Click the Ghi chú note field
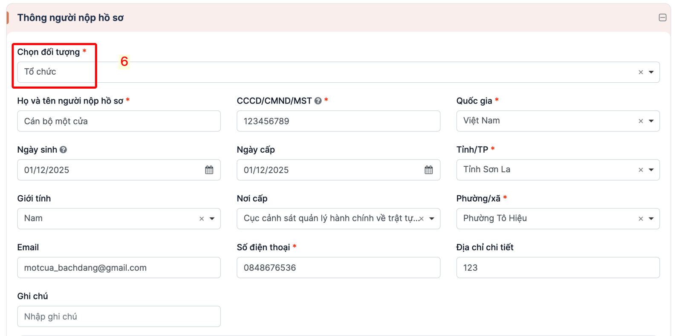 point(118,316)
